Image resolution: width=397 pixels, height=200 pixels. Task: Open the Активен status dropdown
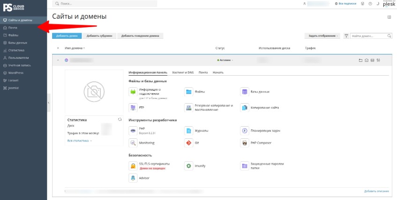click(225, 60)
